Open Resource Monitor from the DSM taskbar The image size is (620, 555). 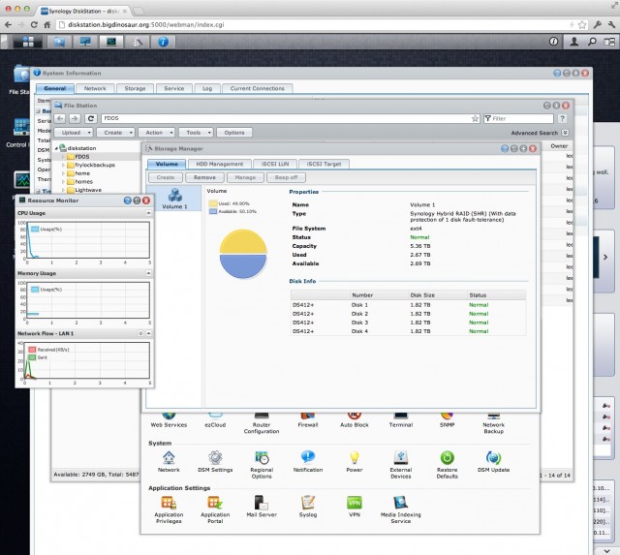pos(111,42)
